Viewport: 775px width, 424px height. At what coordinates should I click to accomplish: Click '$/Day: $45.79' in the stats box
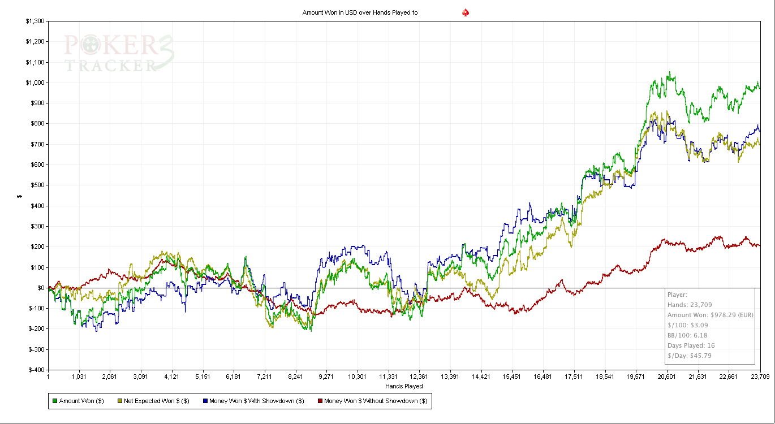pos(690,356)
